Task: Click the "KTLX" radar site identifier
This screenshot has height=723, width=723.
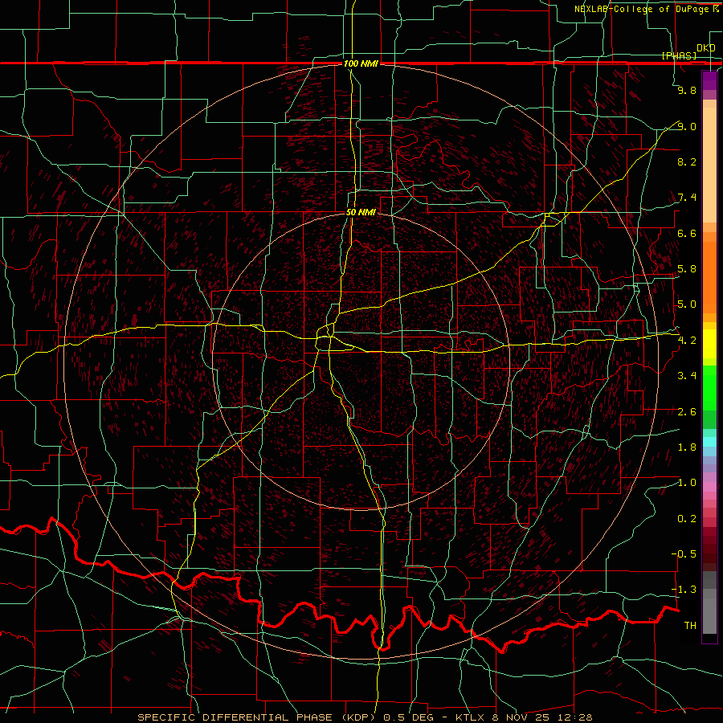Action: [x=472, y=717]
